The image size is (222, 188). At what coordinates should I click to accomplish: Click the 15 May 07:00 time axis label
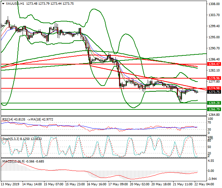point(53,184)
